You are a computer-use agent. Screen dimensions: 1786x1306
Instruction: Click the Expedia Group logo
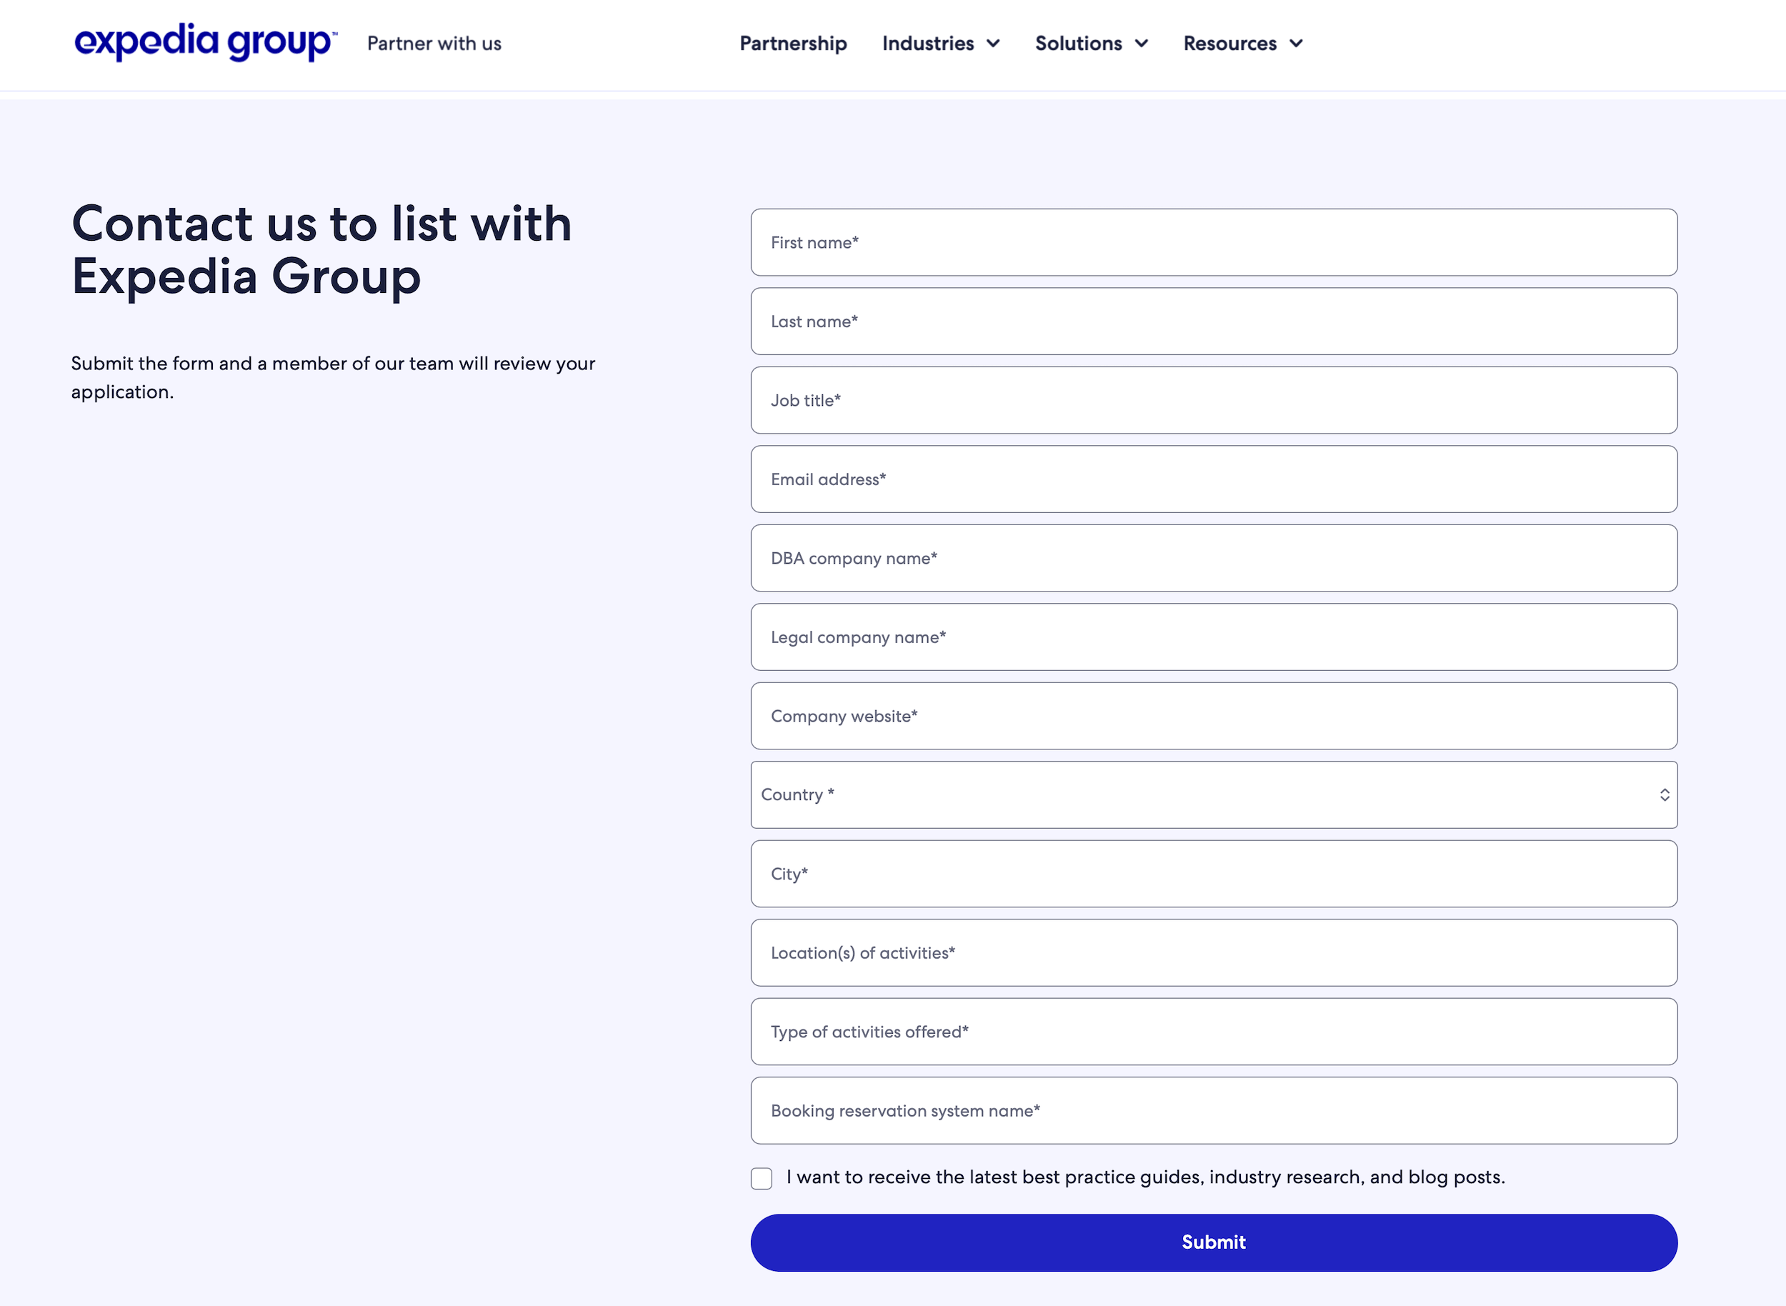206,43
